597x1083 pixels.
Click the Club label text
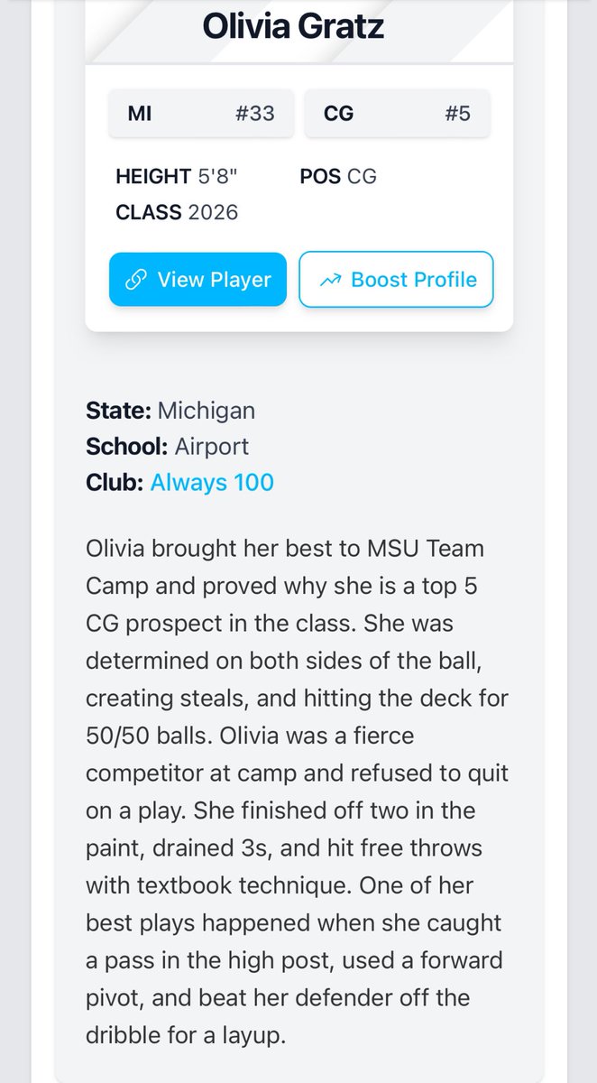tap(115, 483)
